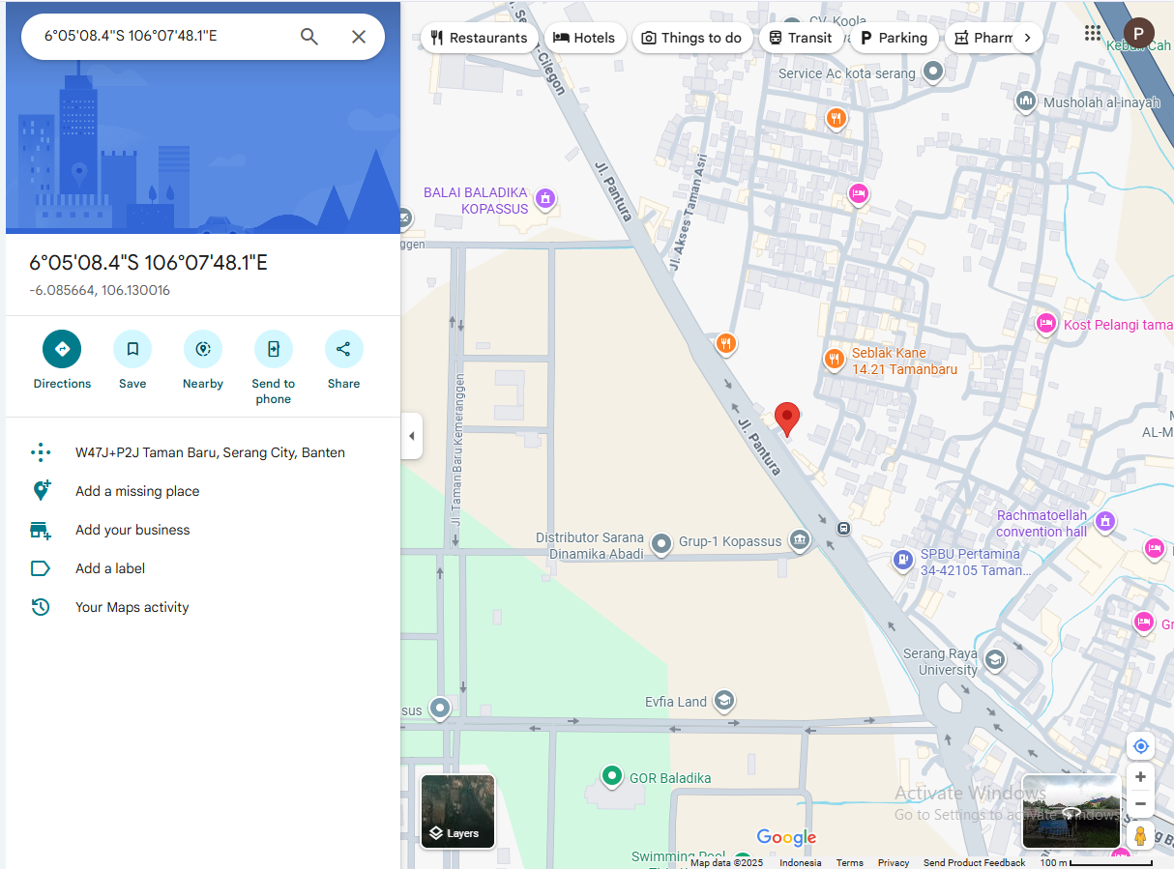The height and width of the screenshot is (869, 1174).
Task: Click Add your business
Action: 132,530
